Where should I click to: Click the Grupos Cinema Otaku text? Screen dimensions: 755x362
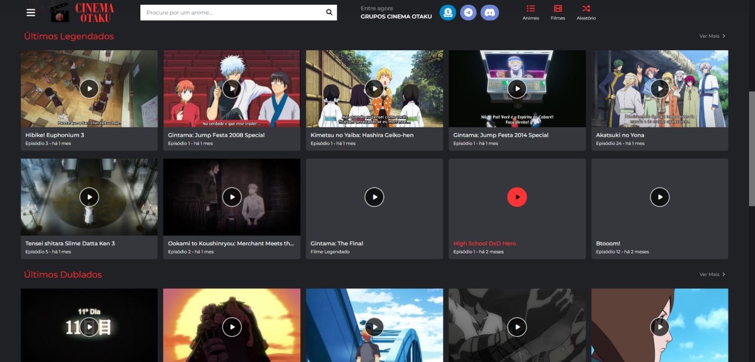(x=396, y=17)
